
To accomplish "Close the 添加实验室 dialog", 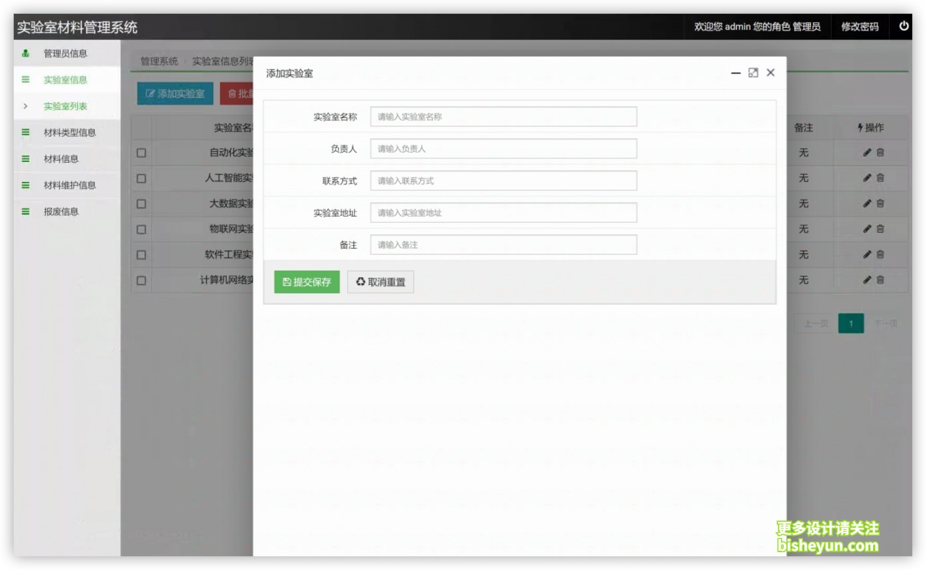I will pyautogui.click(x=771, y=73).
